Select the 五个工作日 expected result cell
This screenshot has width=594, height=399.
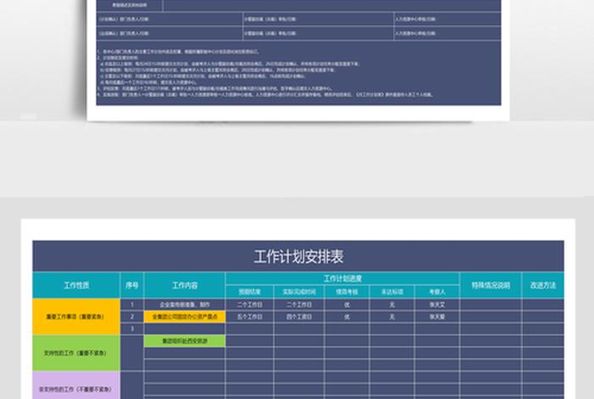click(249, 317)
